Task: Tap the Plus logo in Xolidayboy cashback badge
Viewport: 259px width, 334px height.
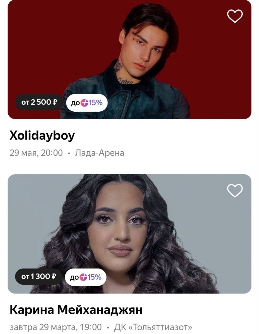Action: (84, 103)
